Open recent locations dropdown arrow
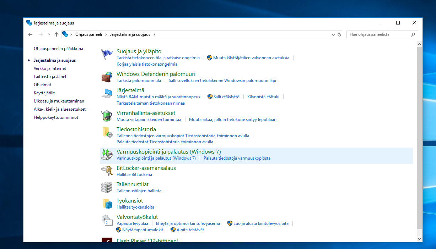 point(49,34)
